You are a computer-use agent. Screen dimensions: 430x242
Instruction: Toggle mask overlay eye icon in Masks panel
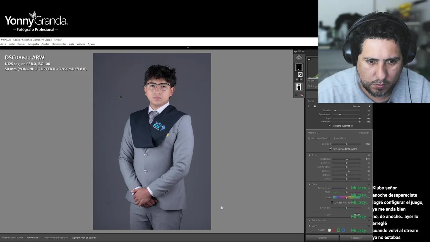tap(295, 52)
